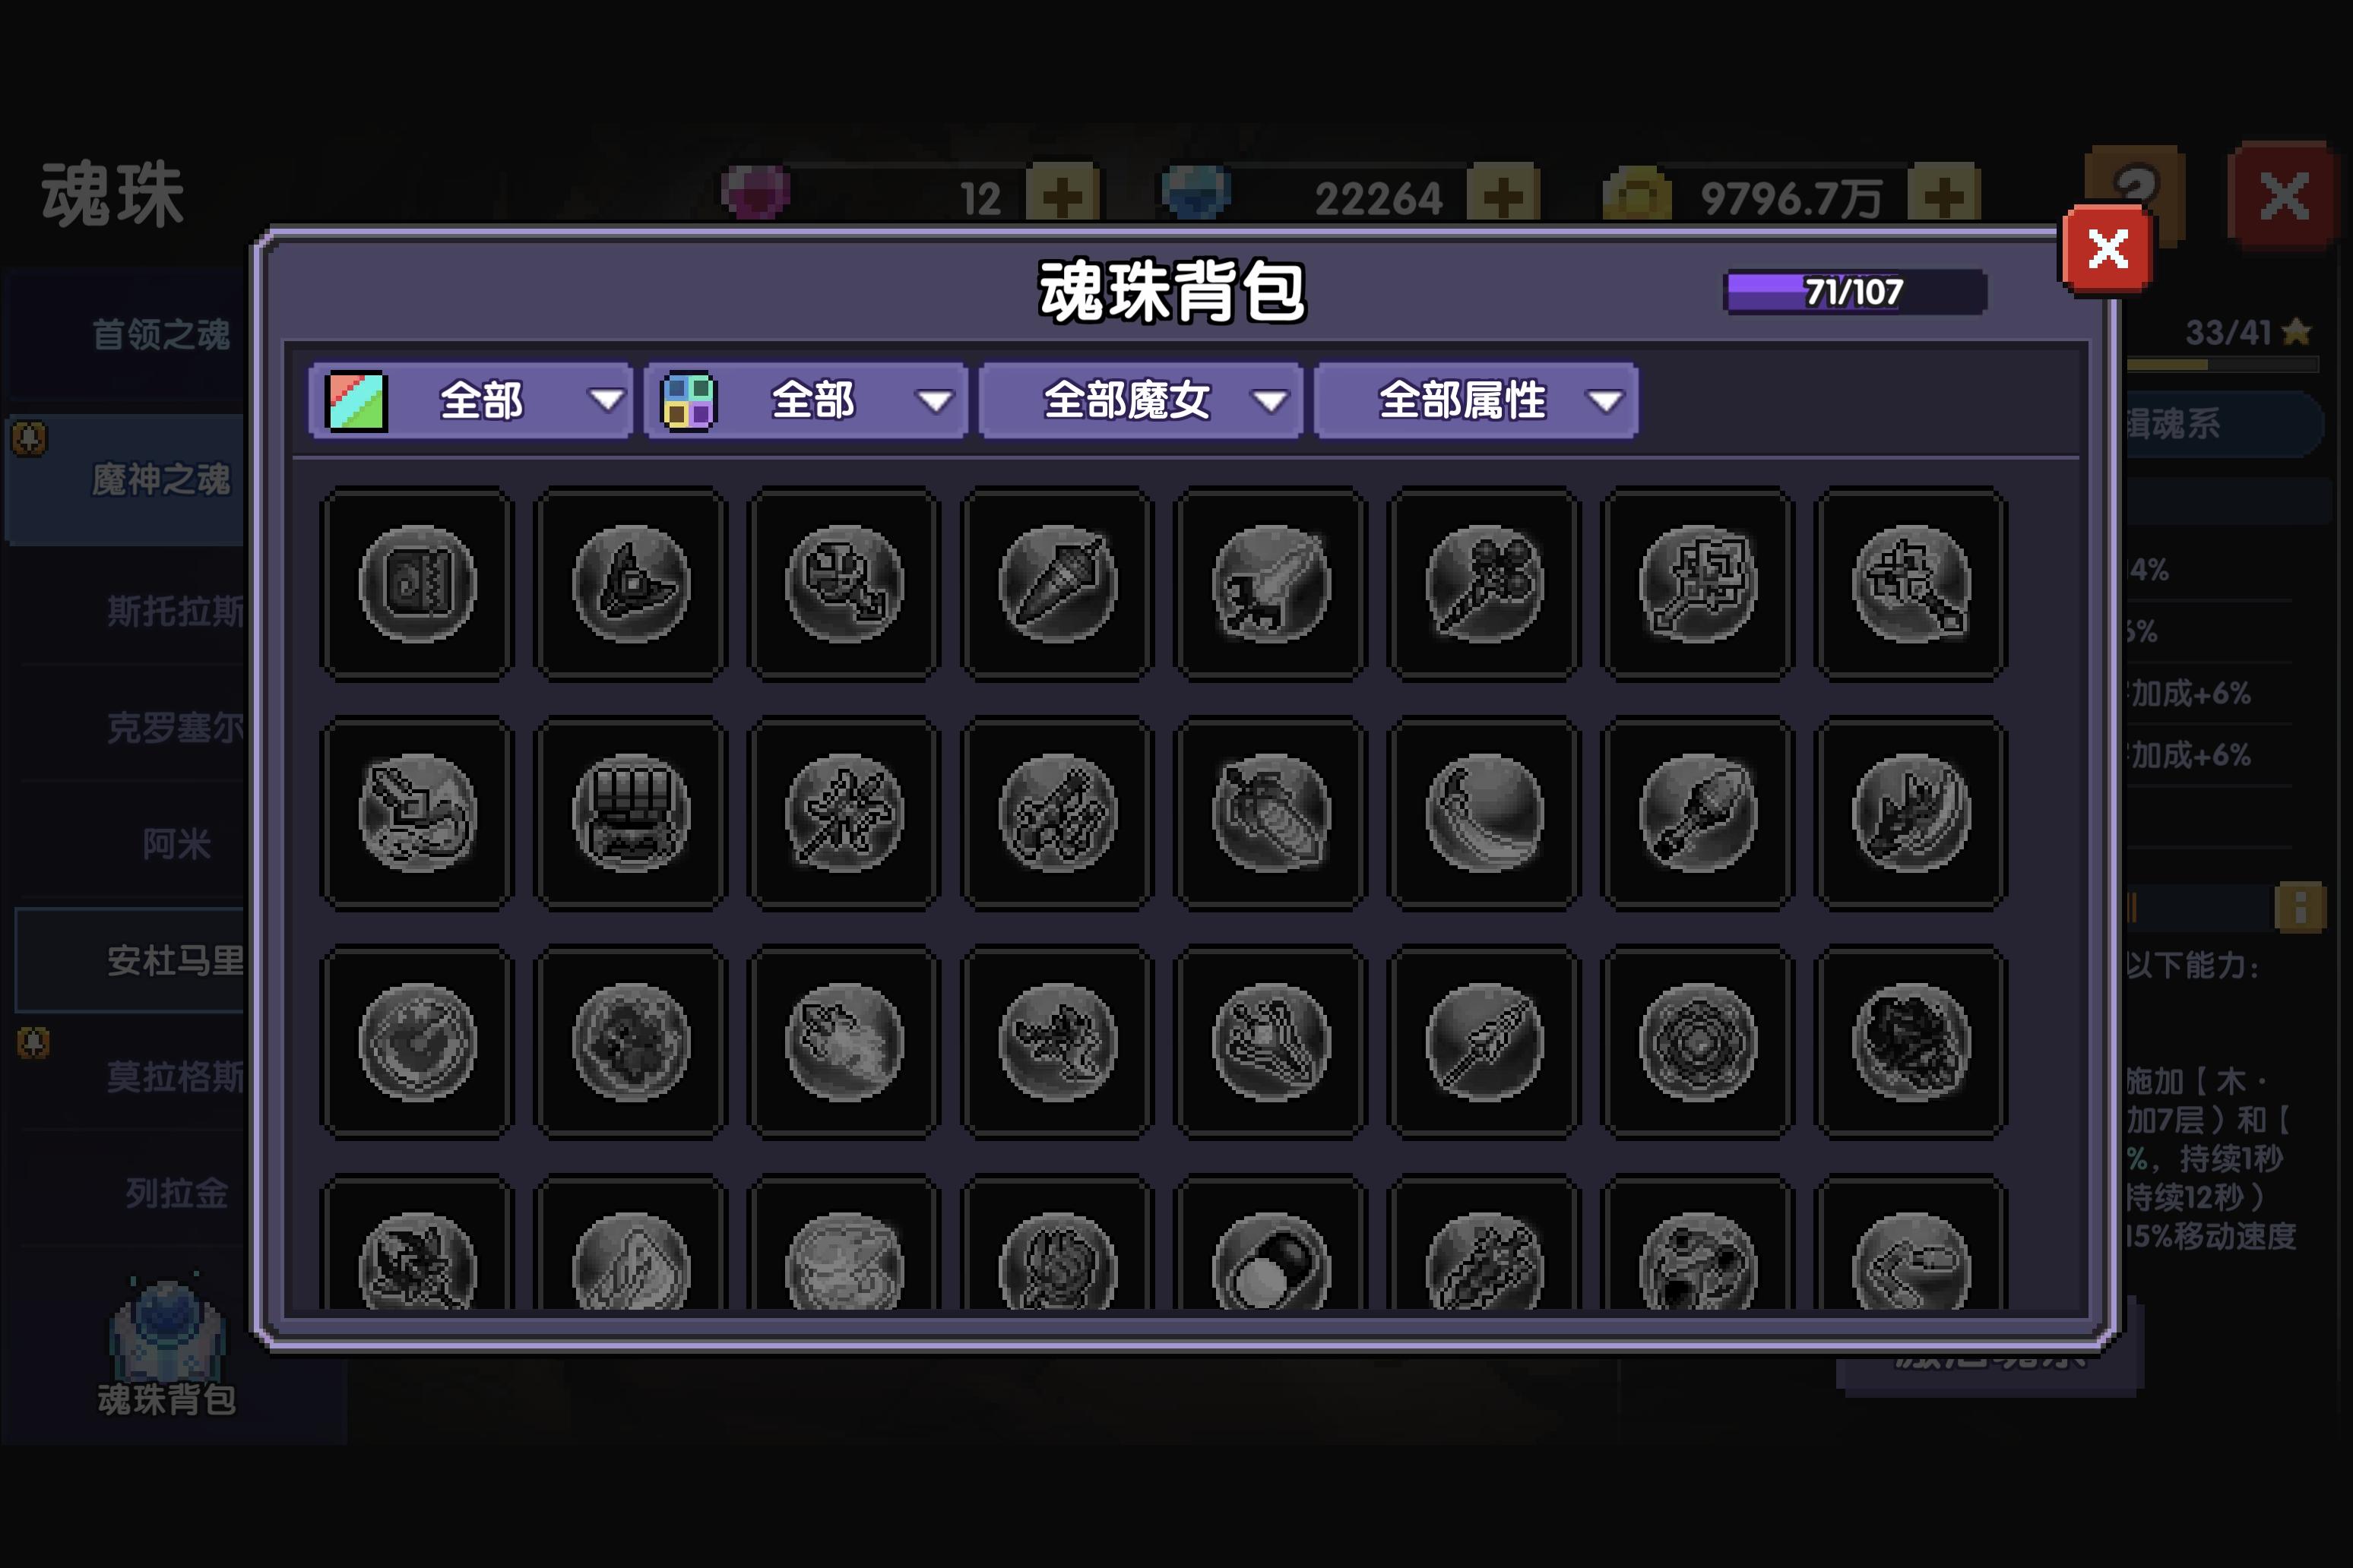This screenshot has height=1568, width=2353.
Task: Select the fist soul orb icon
Action: click(630, 812)
